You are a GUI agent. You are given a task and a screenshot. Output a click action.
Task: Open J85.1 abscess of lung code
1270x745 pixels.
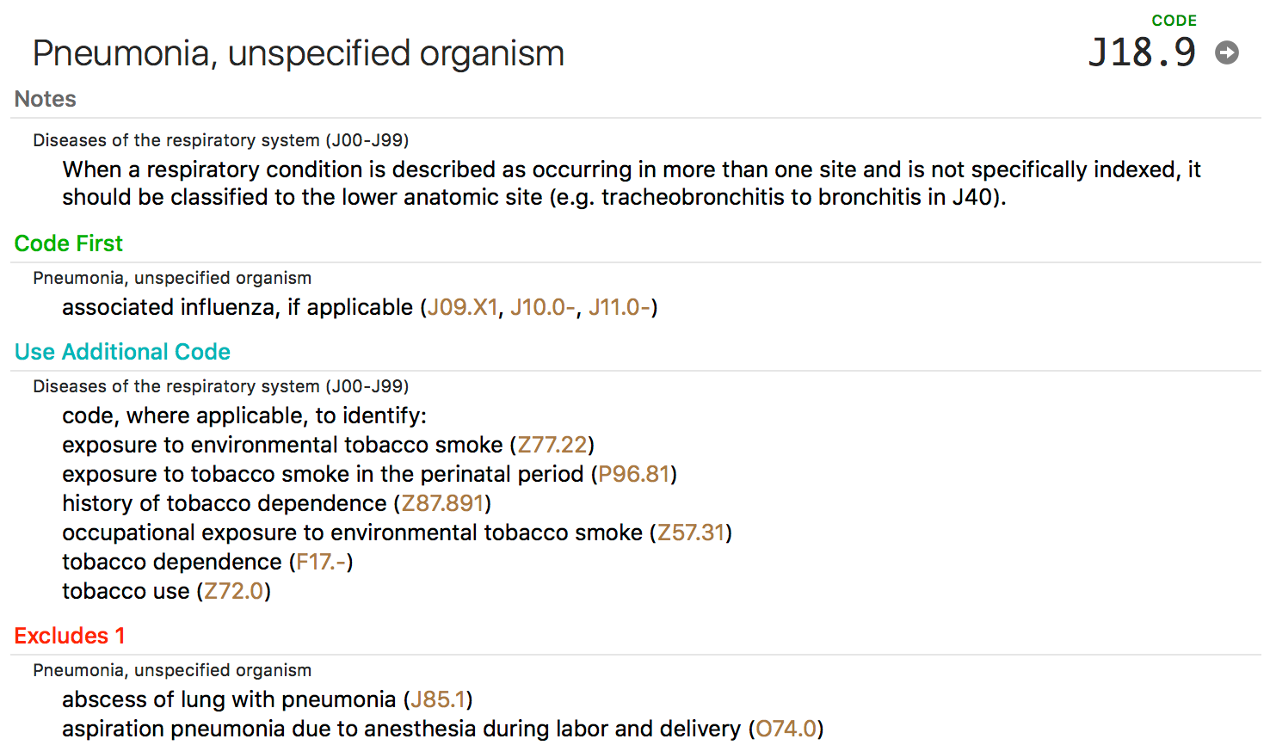coord(438,699)
